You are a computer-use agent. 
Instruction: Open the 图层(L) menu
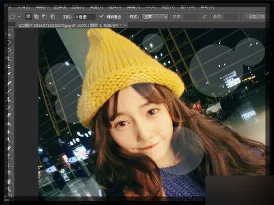coord(78,7)
